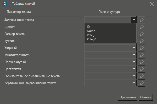Expand the Вертикальное выравнивание текста dropdown

[134, 83]
